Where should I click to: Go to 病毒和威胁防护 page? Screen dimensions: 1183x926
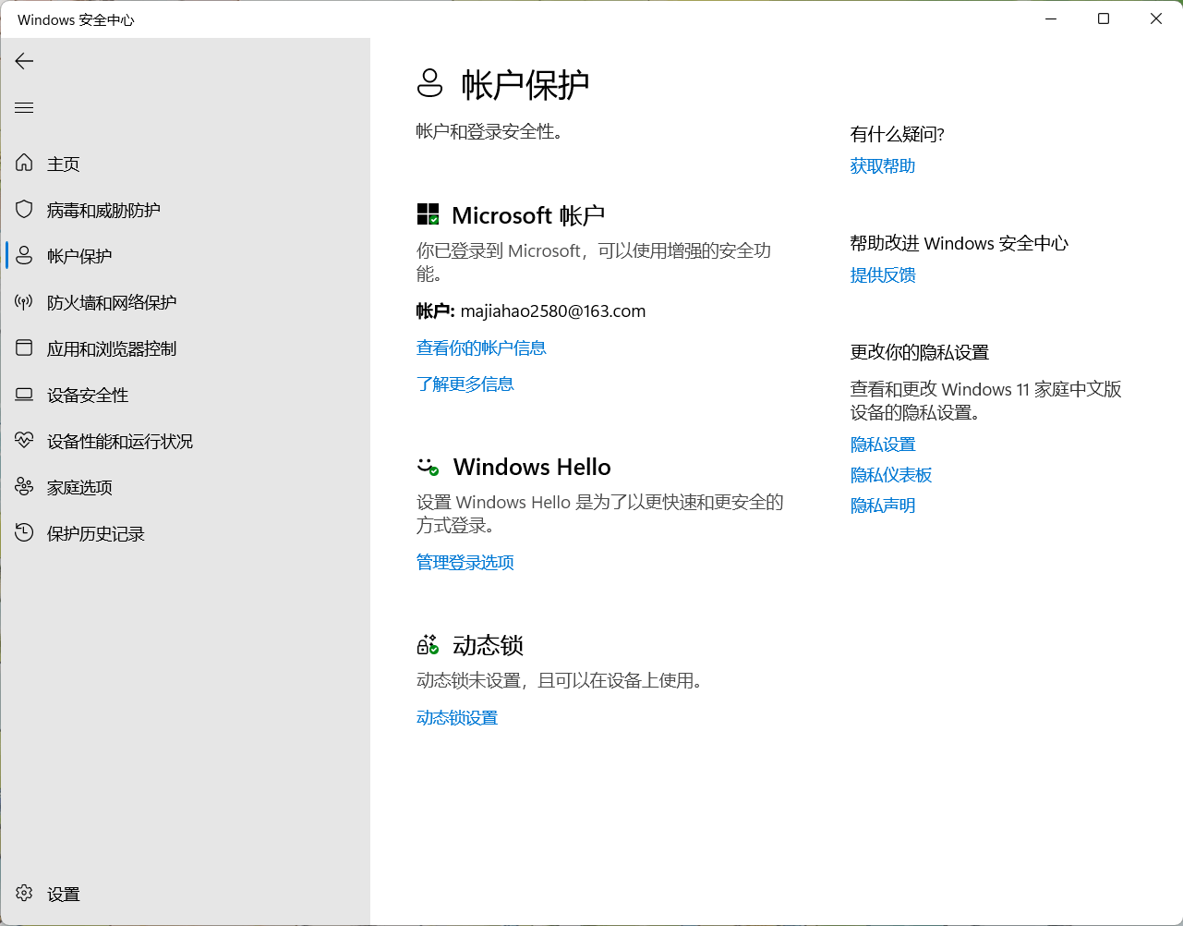186,210
